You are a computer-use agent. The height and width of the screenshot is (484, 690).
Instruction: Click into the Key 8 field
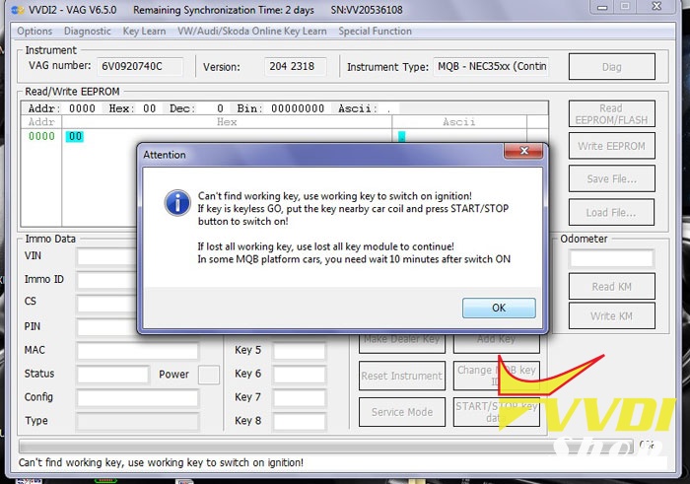point(300,422)
